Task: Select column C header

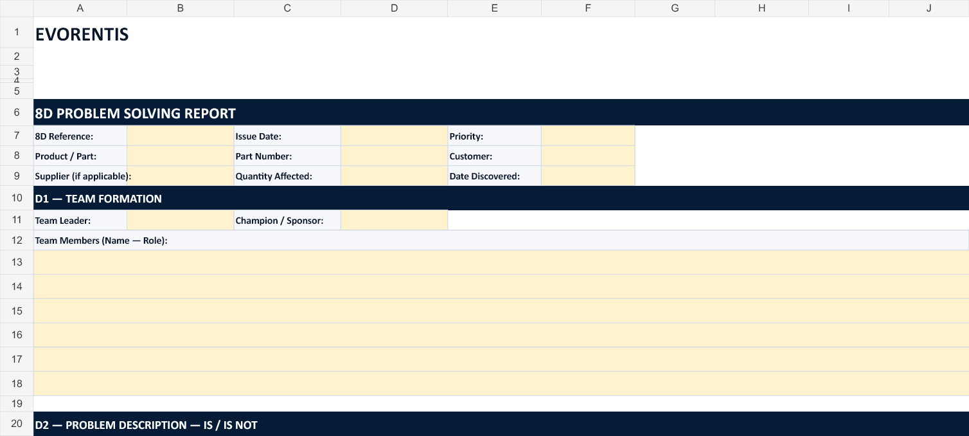Action: coord(287,8)
